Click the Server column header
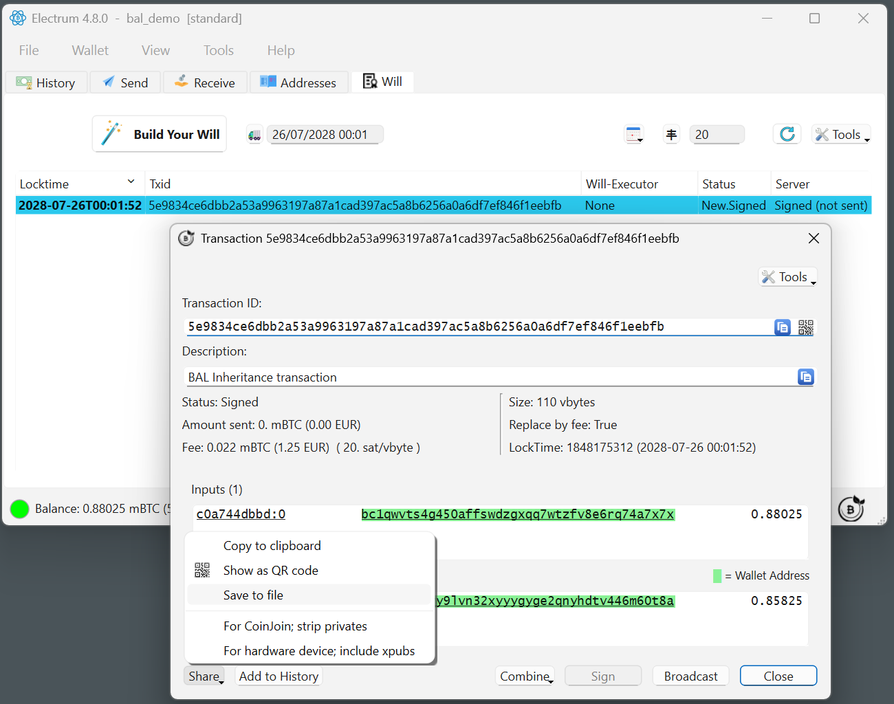This screenshot has height=704, width=894. (821, 184)
